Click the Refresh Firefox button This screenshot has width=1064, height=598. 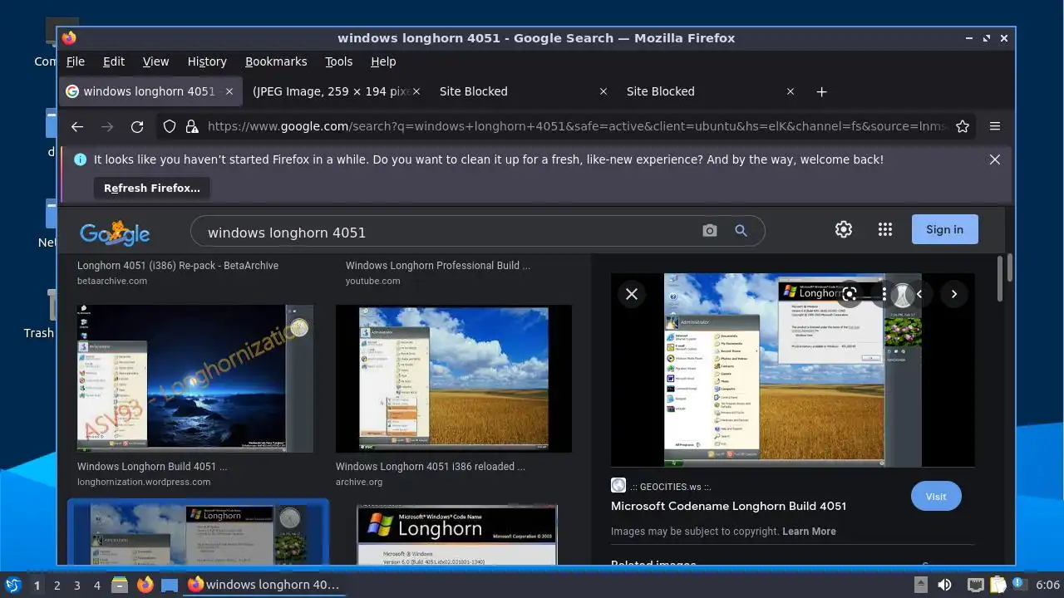(x=152, y=189)
